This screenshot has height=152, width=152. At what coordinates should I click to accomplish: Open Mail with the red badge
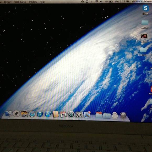87,115
